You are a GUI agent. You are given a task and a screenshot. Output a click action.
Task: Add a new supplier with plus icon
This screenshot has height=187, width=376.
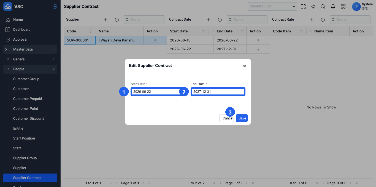pos(106,20)
